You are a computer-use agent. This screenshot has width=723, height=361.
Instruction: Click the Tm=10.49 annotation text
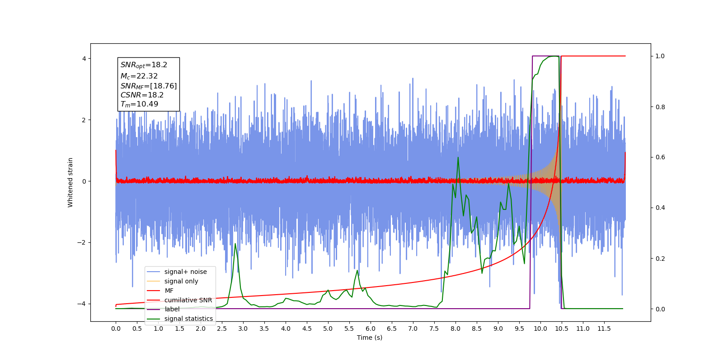pos(139,104)
